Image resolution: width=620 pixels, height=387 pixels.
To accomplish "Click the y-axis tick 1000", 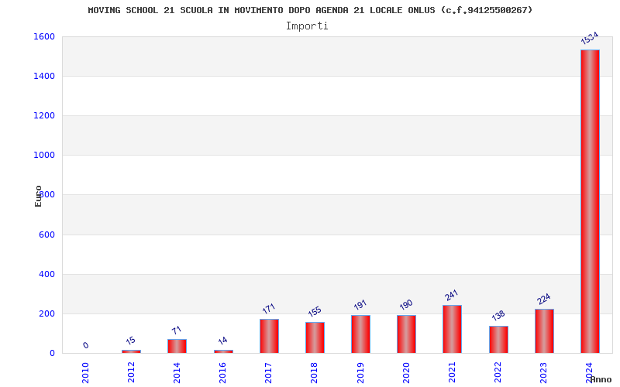I will (x=44, y=156).
